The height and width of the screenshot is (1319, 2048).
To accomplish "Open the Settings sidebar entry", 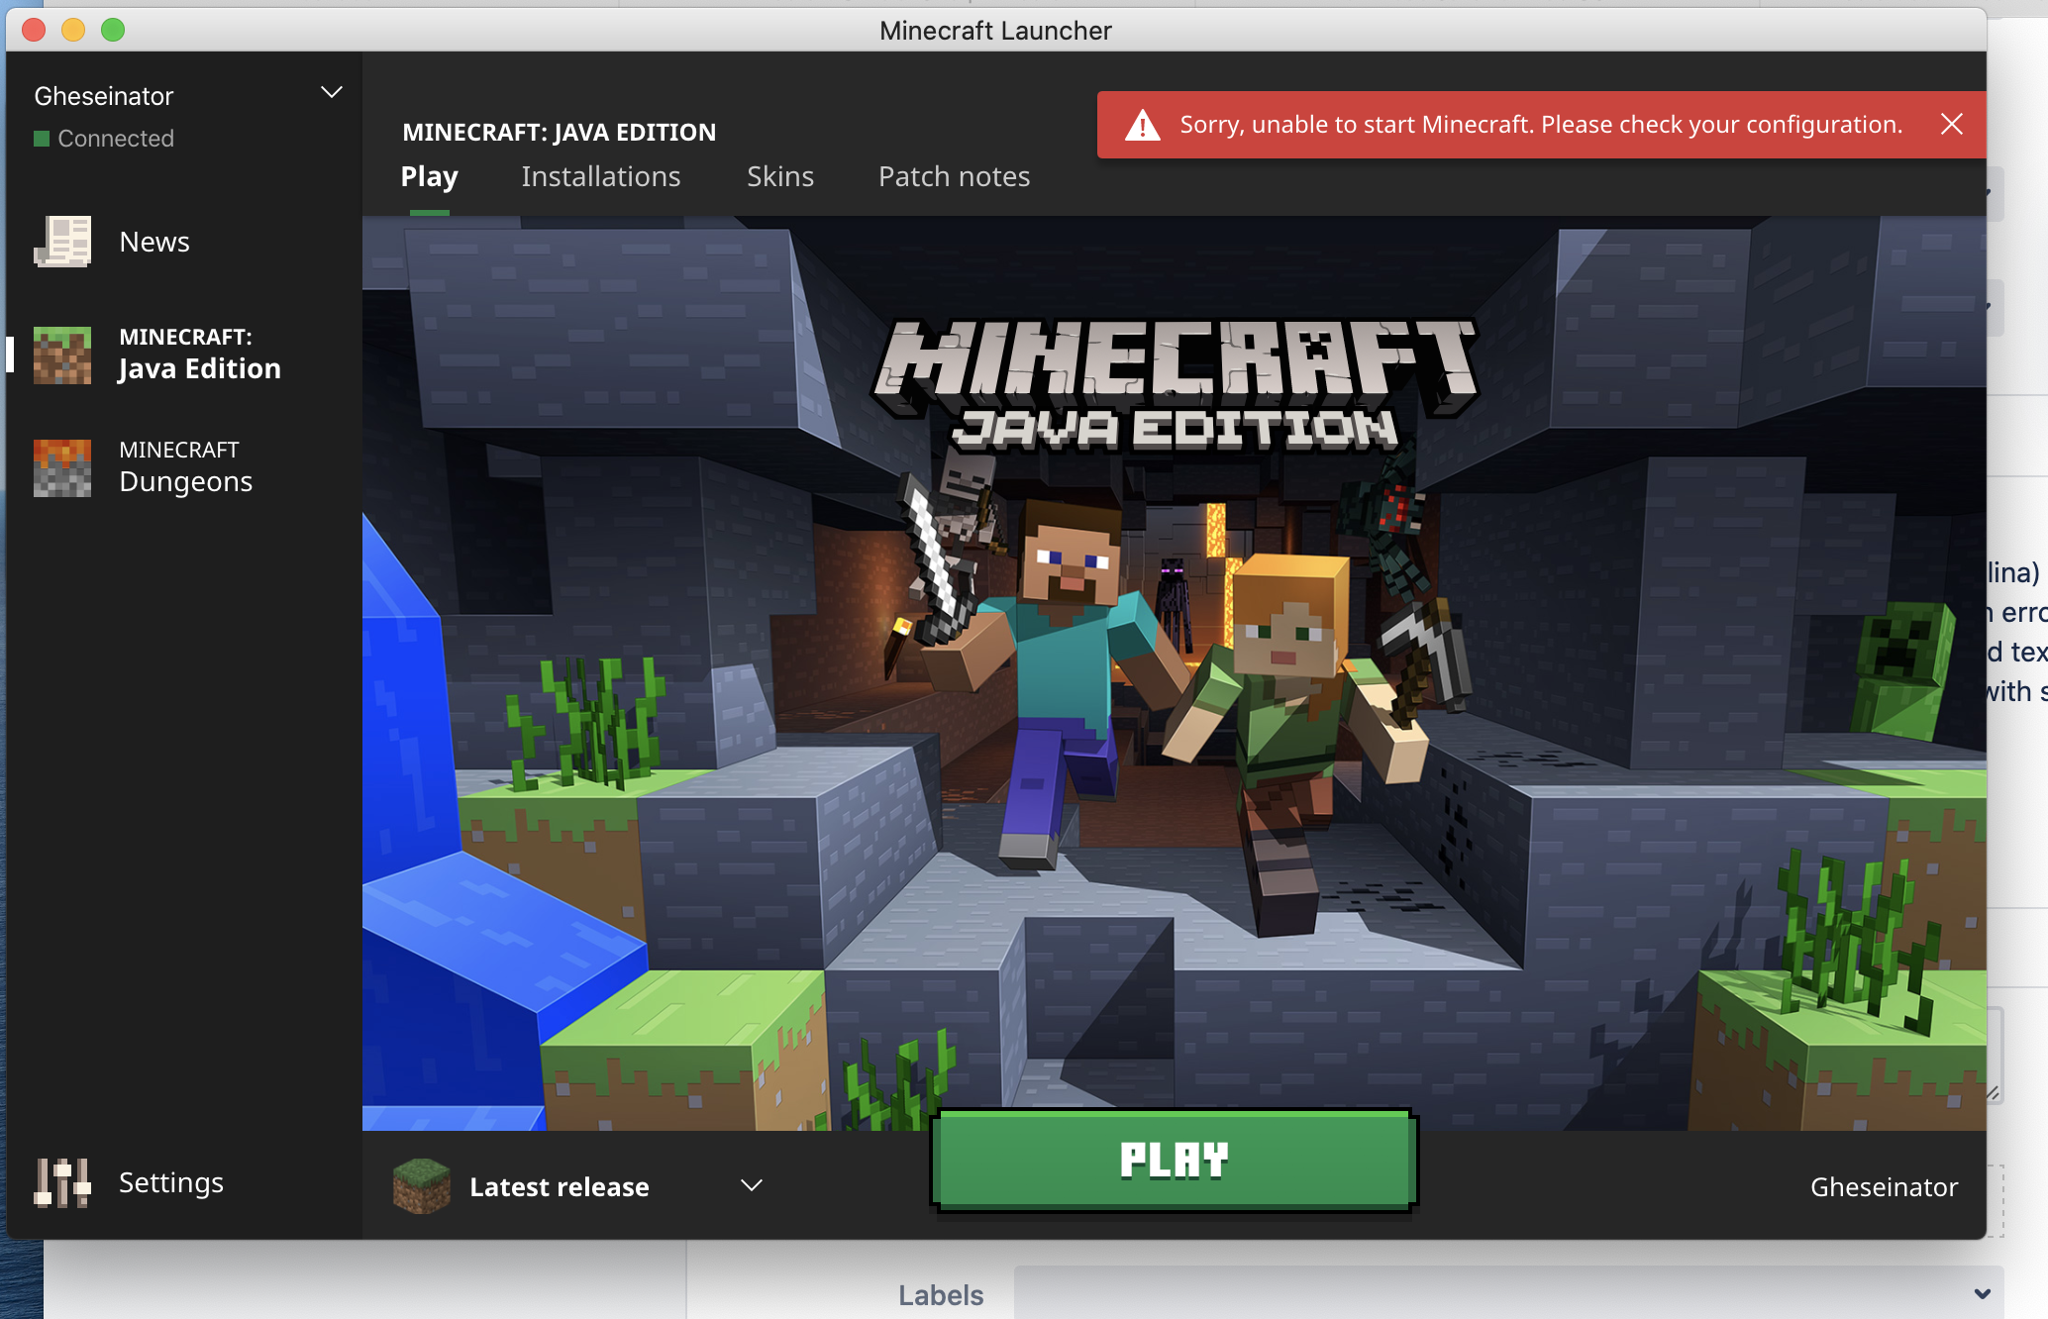I will tap(170, 1182).
